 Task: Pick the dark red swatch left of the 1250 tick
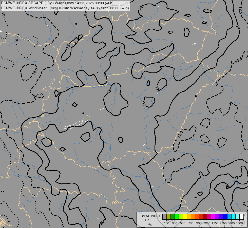tap(205, 217)
